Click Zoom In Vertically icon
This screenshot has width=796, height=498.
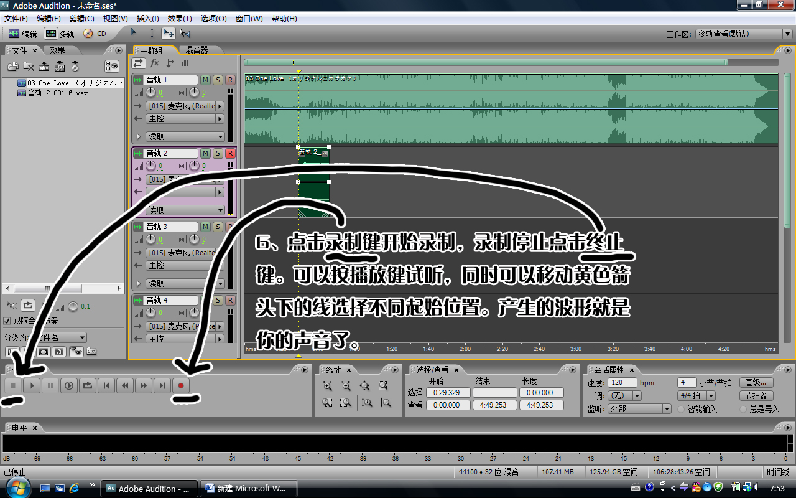[367, 403]
